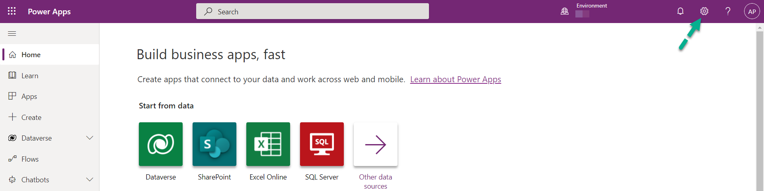Open the app launcher waffle icon

point(12,11)
